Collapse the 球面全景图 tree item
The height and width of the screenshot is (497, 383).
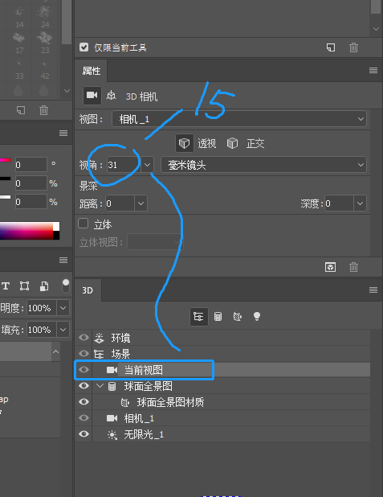point(100,386)
